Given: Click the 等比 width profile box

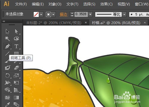Looking at the screenshot, I should pos(108,15).
